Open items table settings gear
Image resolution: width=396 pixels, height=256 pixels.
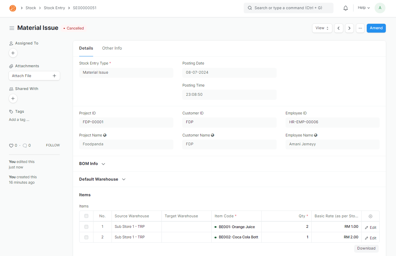[371, 216]
